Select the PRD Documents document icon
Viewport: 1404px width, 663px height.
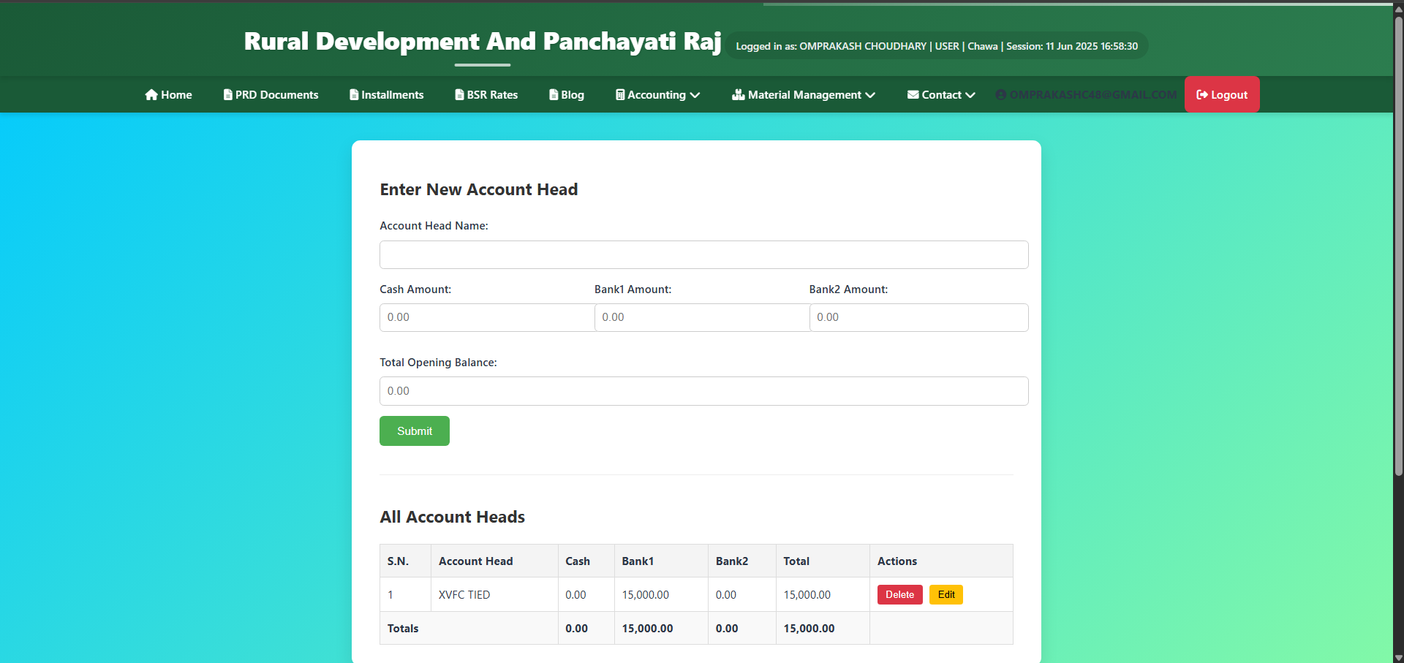pos(227,94)
